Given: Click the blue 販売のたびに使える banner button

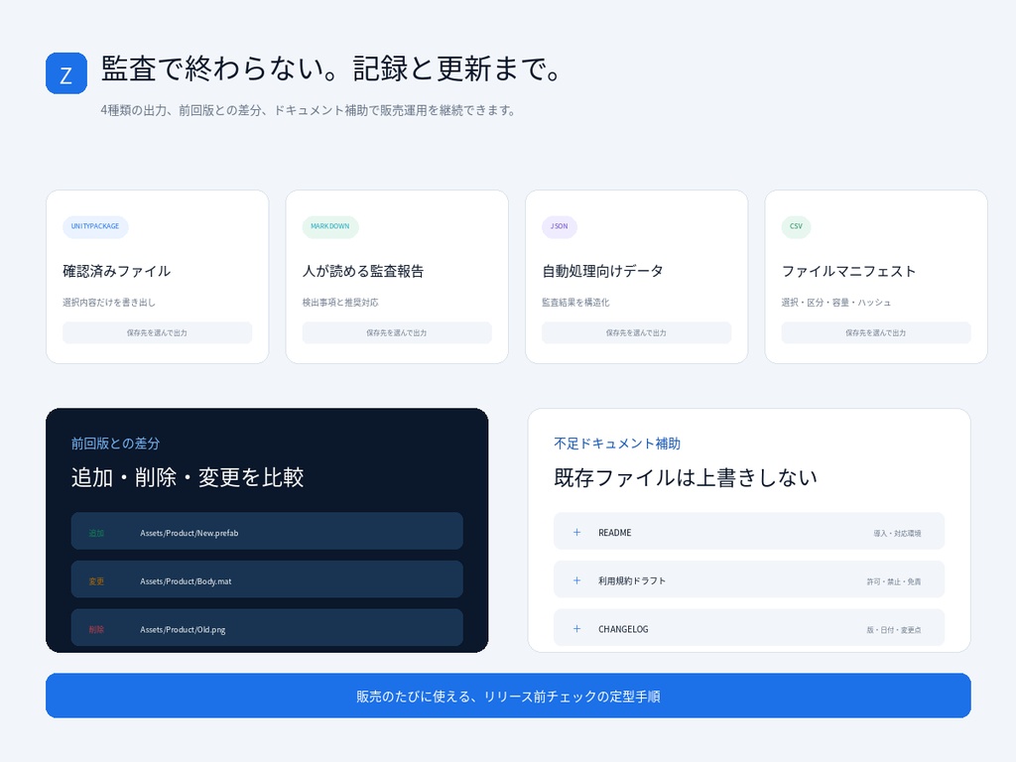Looking at the screenshot, I should click(x=508, y=696).
